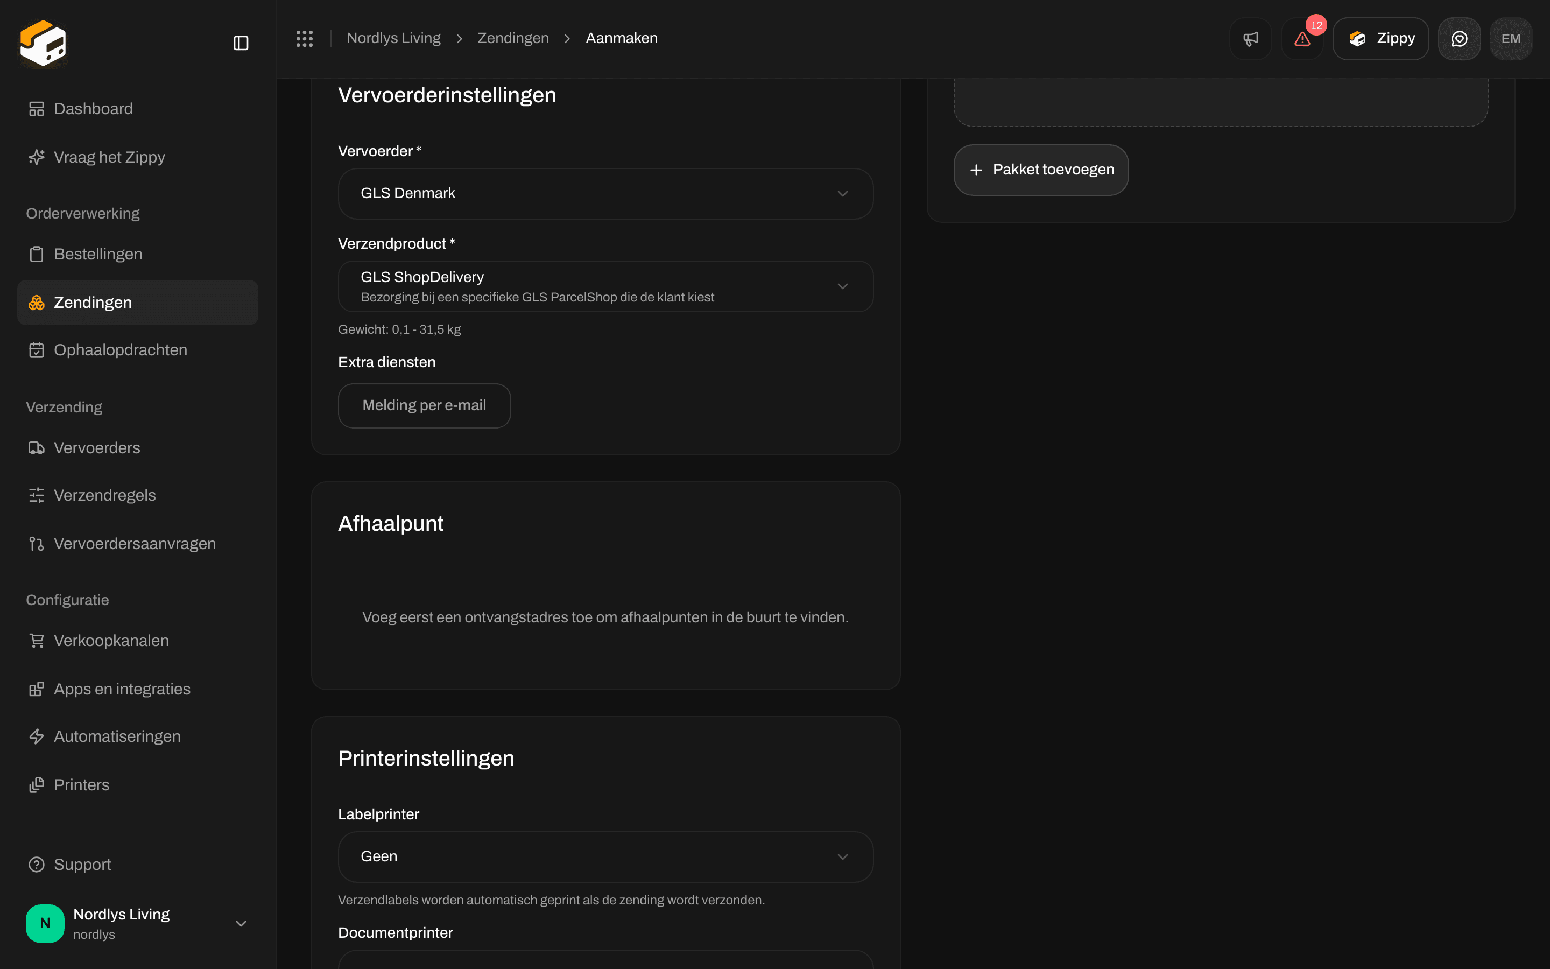Click the Verkoopkanalen cart icon
Image resolution: width=1550 pixels, height=969 pixels.
coord(37,640)
